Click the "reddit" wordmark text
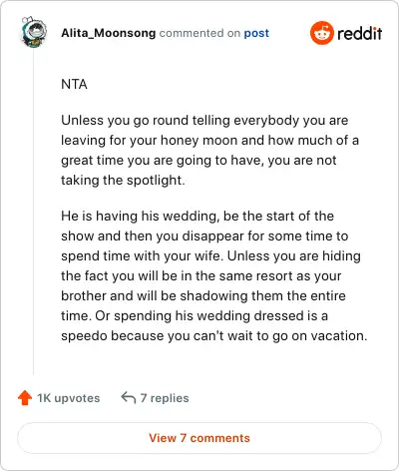399x471 pixels. click(x=360, y=34)
